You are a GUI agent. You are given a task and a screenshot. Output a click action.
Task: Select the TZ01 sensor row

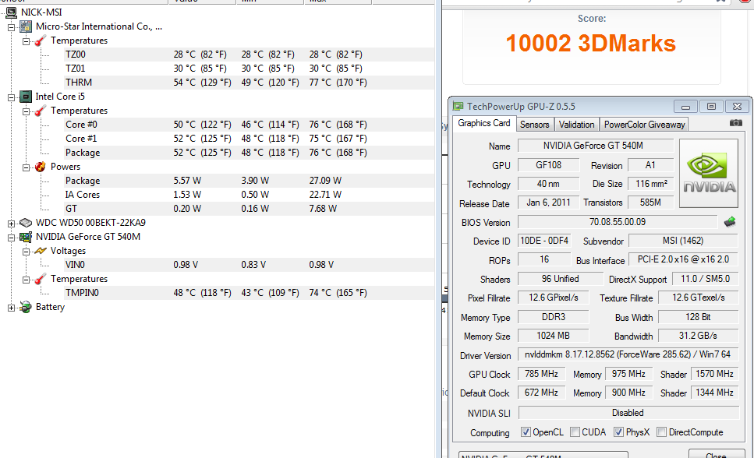click(x=249, y=69)
